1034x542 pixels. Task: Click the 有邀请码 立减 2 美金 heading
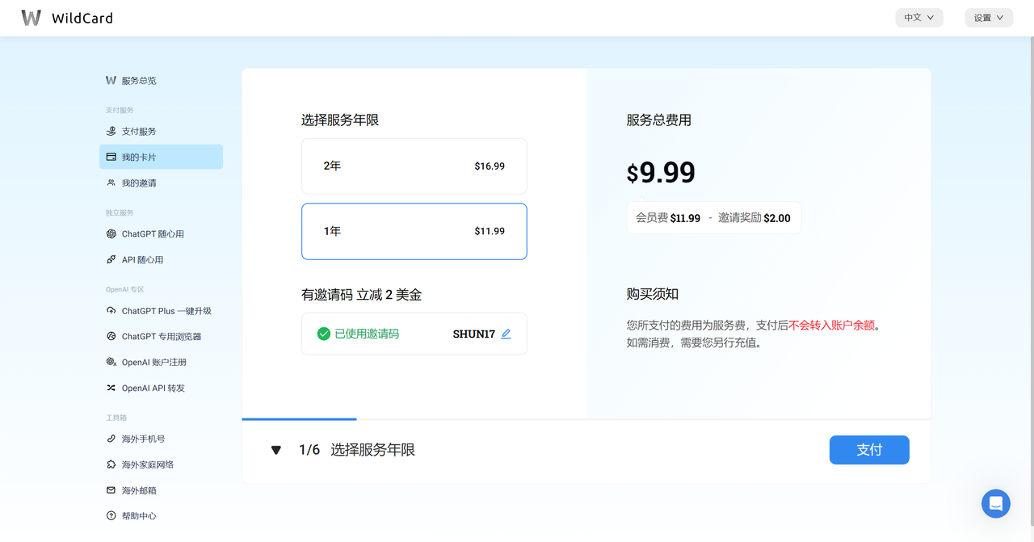pyautogui.click(x=362, y=295)
